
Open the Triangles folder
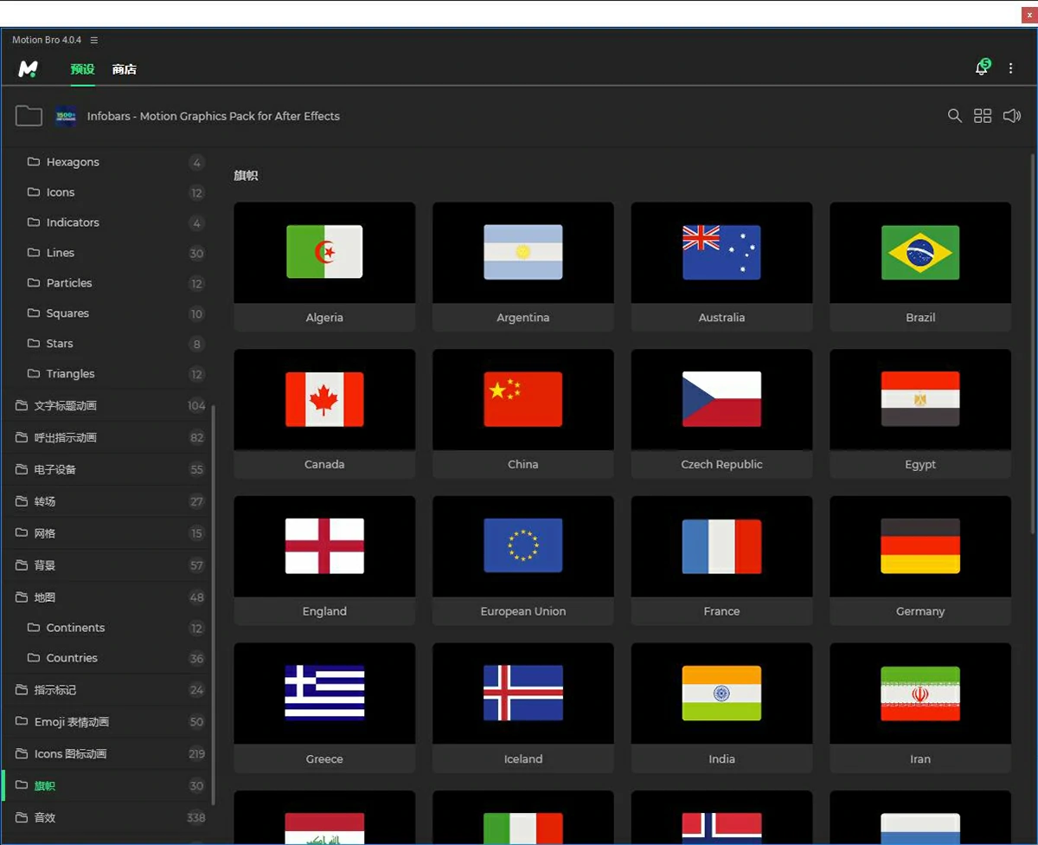click(107, 374)
